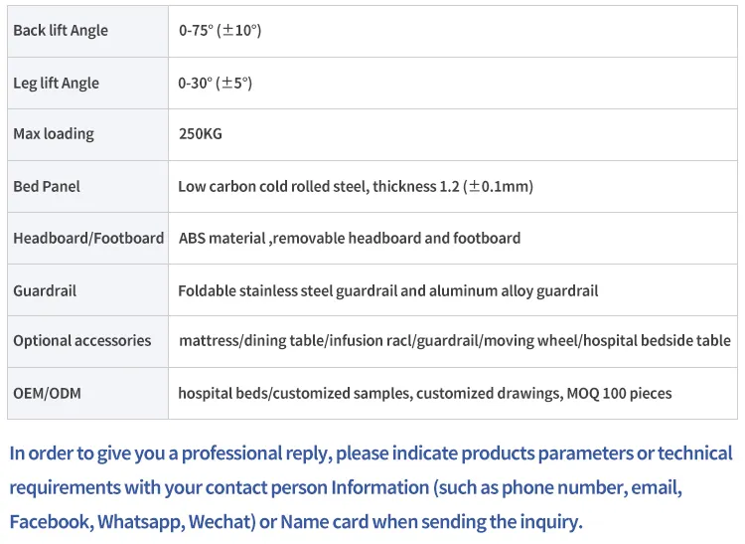
Task: Click the Back lift Angle label cell
Action: [x=87, y=31]
